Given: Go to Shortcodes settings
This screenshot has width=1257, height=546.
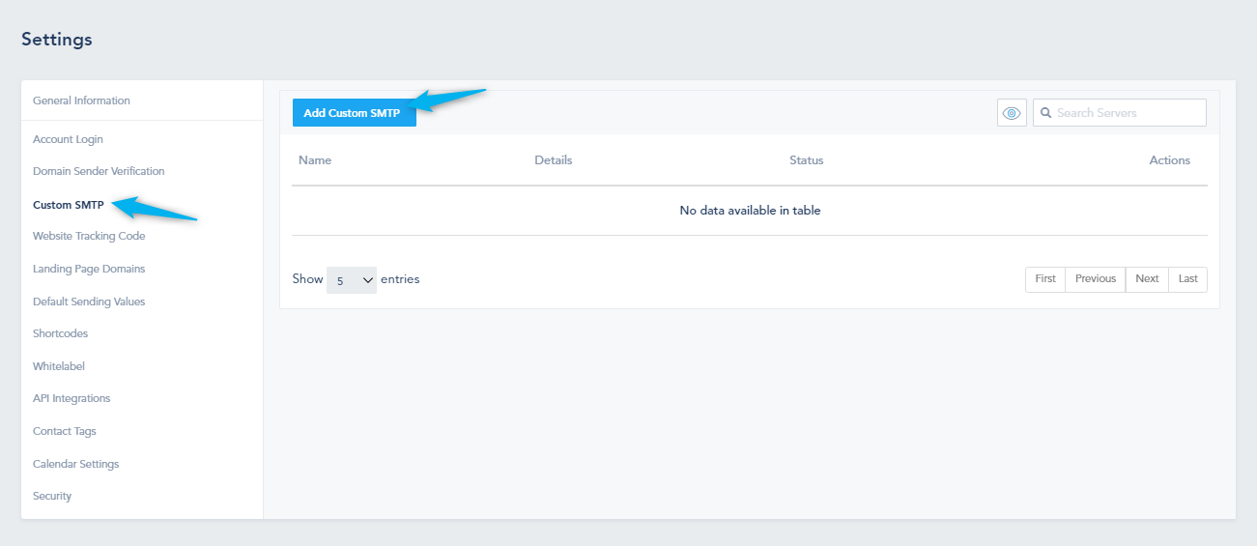Looking at the screenshot, I should 60,333.
